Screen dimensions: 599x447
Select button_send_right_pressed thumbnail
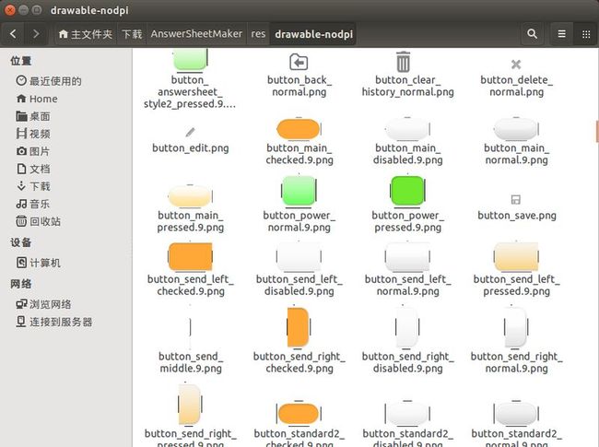pos(190,404)
